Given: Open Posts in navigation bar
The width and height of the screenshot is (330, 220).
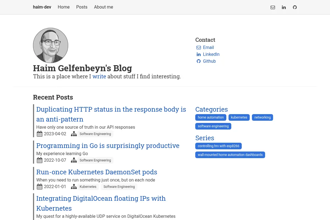Looking at the screenshot, I should coord(82,7).
